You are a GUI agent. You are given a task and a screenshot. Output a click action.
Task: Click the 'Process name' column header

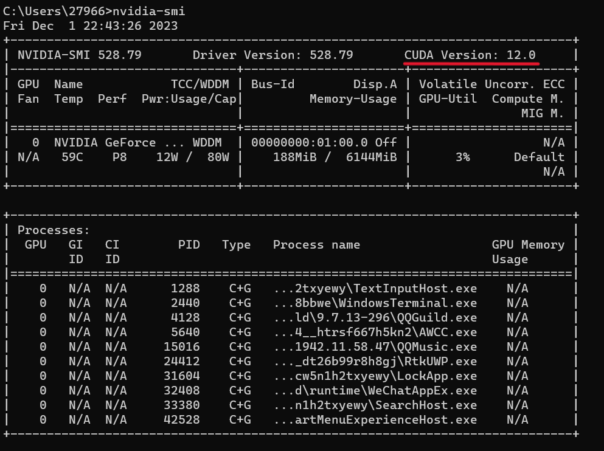[x=317, y=245]
